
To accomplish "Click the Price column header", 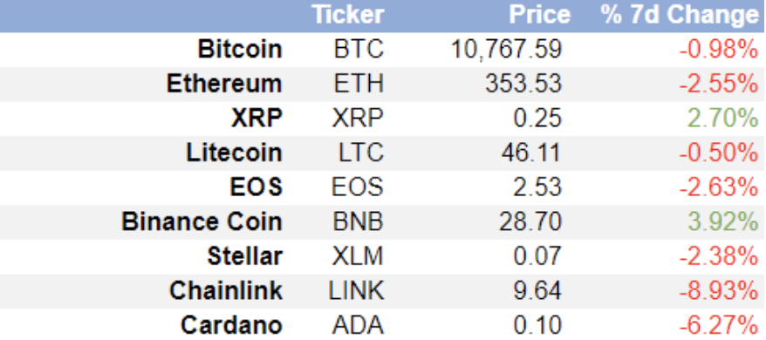I will coord(540,15).
